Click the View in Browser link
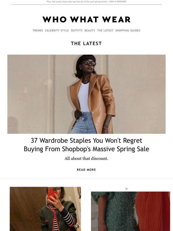 click(x=118, y=1)
